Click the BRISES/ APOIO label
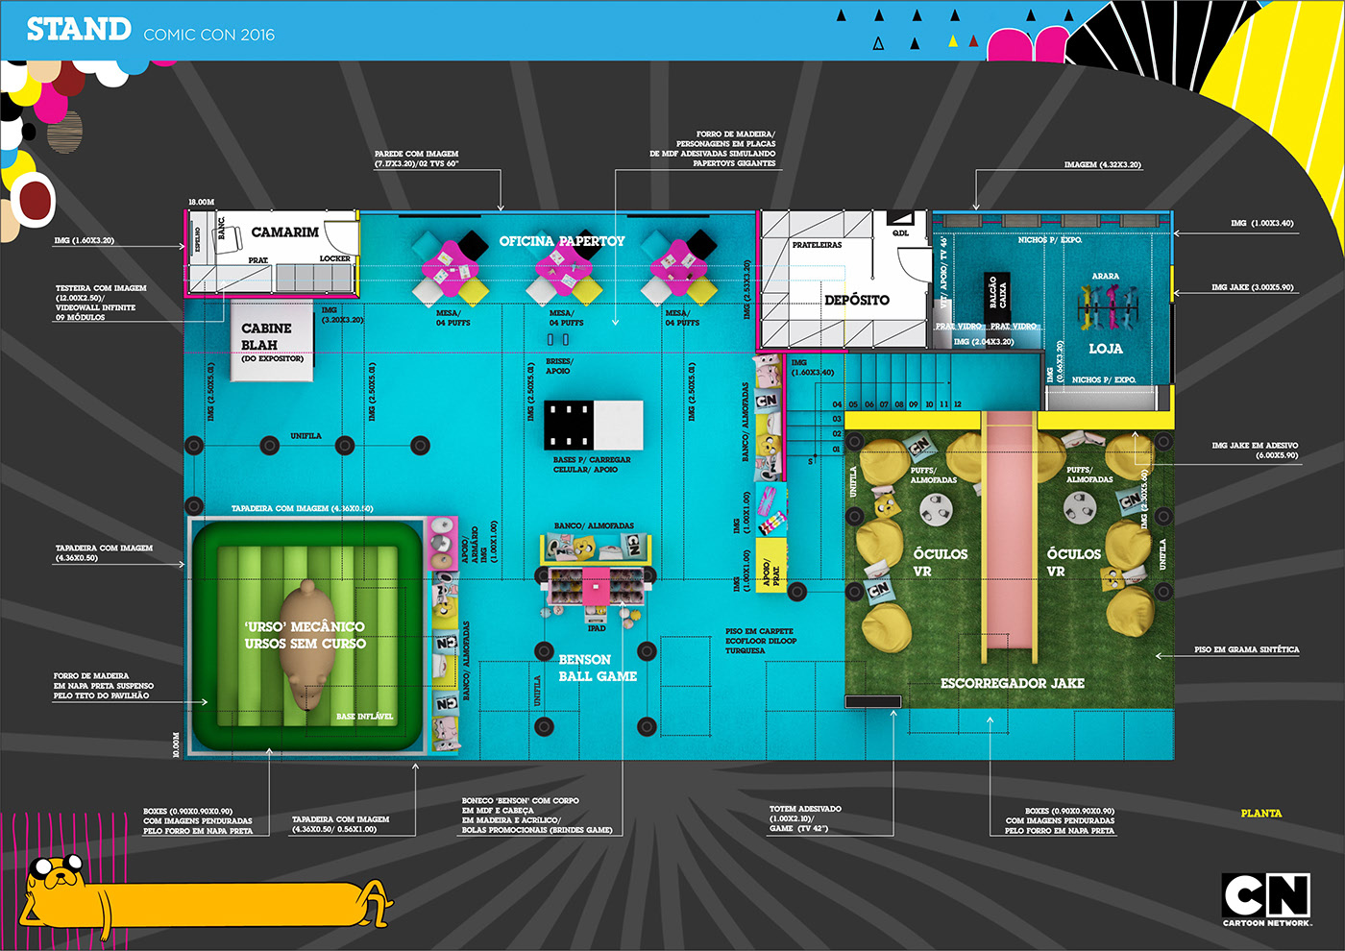The height and width of the screenshot is (951, 1345). tap(559, 366)
